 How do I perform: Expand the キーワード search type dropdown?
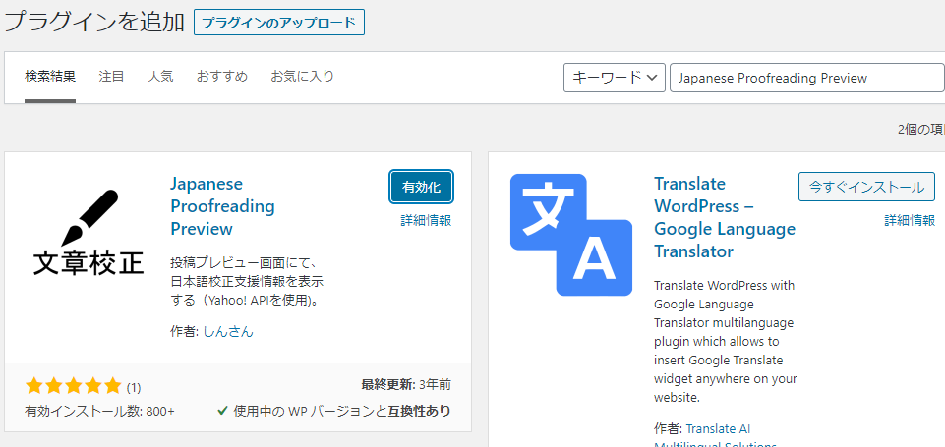pyautogui.click(x=615, y=78)
